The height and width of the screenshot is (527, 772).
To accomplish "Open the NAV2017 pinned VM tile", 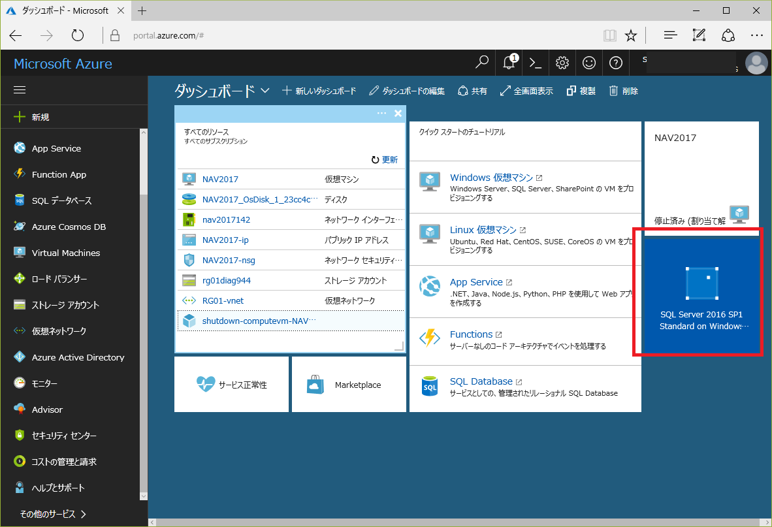I will tap(701, 178).
